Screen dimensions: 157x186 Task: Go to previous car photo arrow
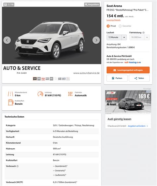pyautogui.click(x=7, y=40)
